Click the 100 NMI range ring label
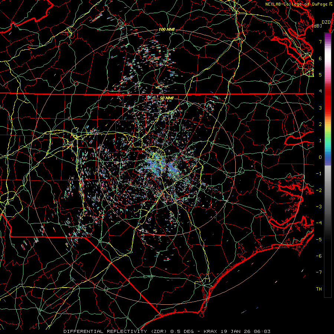Screen dimensions: 334x334 click(167, 29)
